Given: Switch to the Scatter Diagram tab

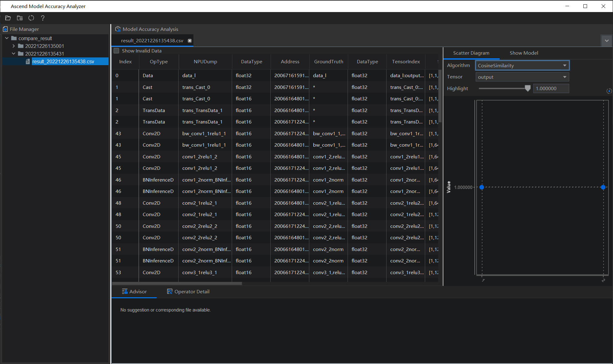Looking at the screenshot, I should [x=471, y=53].
